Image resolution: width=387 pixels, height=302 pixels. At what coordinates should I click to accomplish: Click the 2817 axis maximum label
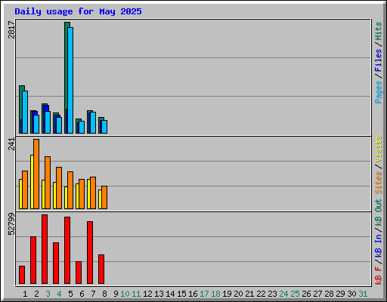point(11,29)
